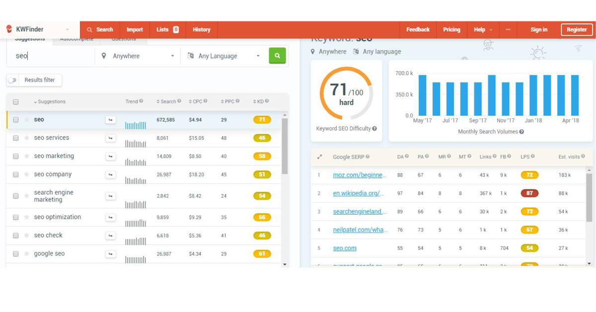Click the help icon beside Links column
The width and height of the screenshot is (596, 312).
(x=495, y=156)
